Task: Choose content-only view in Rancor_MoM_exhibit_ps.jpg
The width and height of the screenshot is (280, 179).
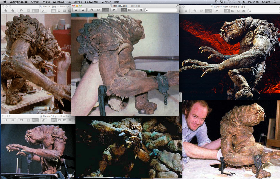Action: pos(227,11)
